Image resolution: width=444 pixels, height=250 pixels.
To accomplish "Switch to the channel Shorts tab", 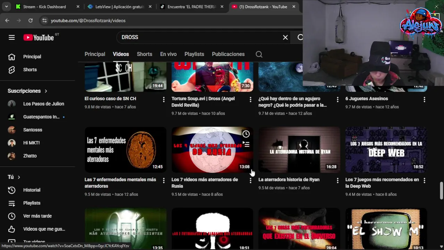I will [x=144, y=54].
